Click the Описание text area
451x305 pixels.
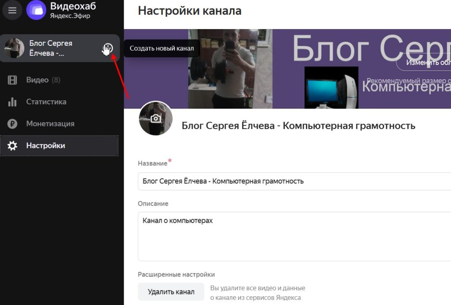[294, 236]
